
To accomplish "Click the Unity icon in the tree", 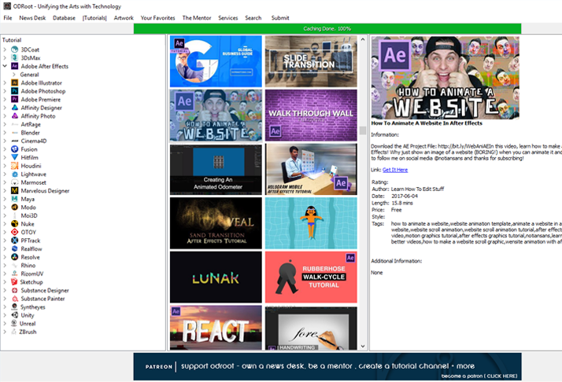I will (14, 315).
